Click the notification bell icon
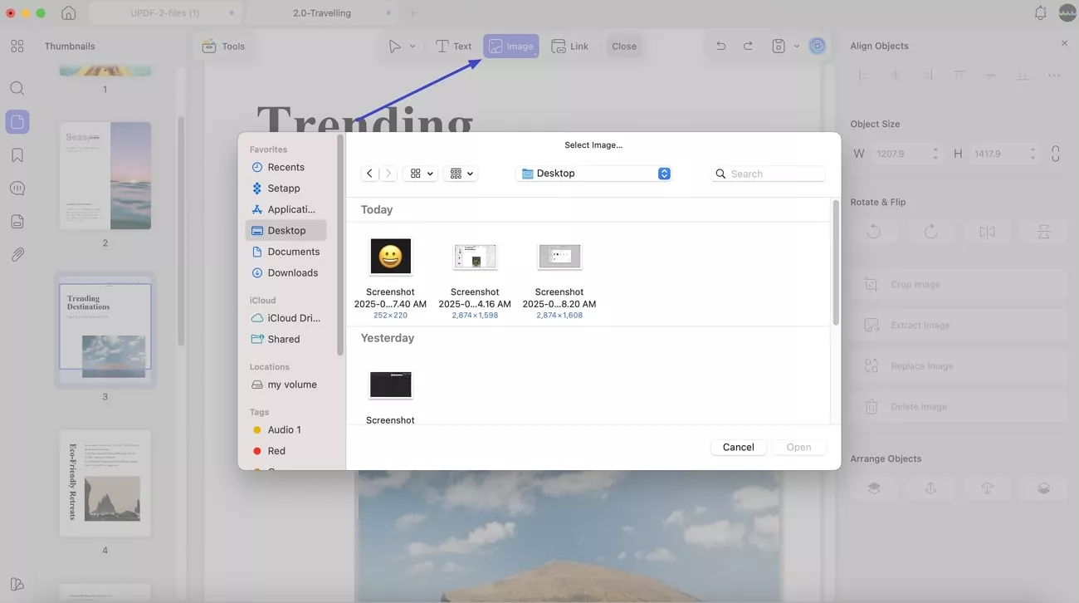Viewport: 1079px width, 603px height. point(1040,13)
